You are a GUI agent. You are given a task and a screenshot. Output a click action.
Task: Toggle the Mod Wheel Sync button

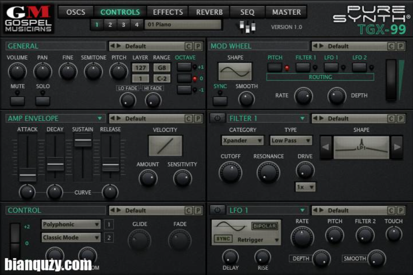[x=220, y=101]
